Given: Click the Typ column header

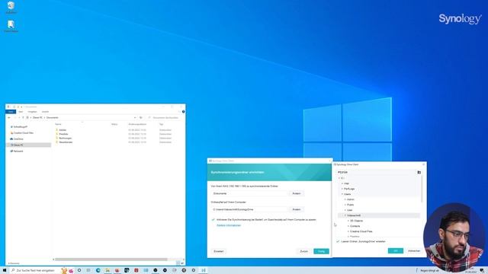Looking at the screenshot, I should (x=161, y=124).
